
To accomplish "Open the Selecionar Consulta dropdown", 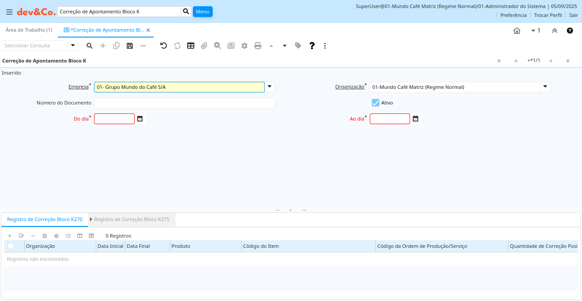I will pos(73,46).
